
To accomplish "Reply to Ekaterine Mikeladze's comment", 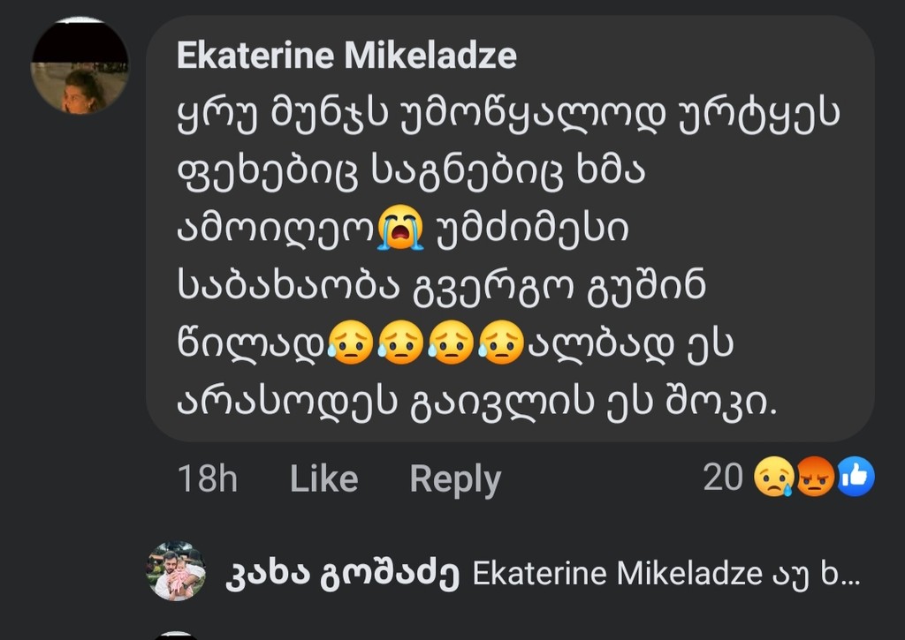I will pyautogui.click(x=455, y=478).
